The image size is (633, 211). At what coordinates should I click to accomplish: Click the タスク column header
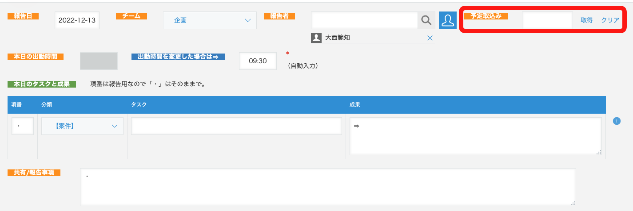(x=139, y=105)
